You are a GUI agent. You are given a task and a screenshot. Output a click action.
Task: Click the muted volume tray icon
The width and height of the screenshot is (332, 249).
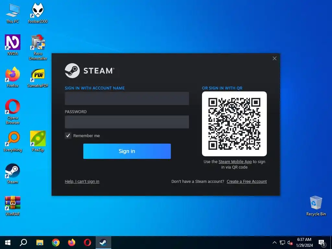(x=290, y=243)
